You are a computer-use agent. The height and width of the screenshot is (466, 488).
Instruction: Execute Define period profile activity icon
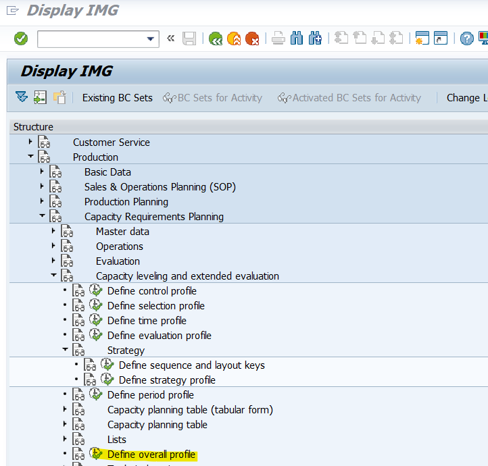(x=96, y=394)
